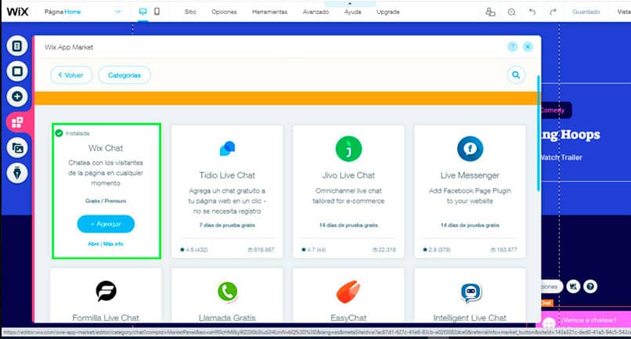Click the Llamada Gratis title
The image size is (631, 339).
pos(227,318)
